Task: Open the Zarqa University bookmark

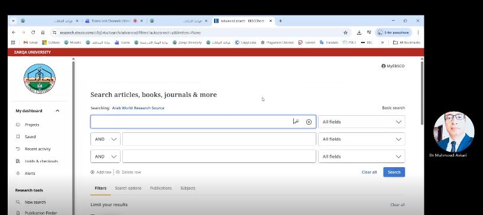Action: (187, 43)
